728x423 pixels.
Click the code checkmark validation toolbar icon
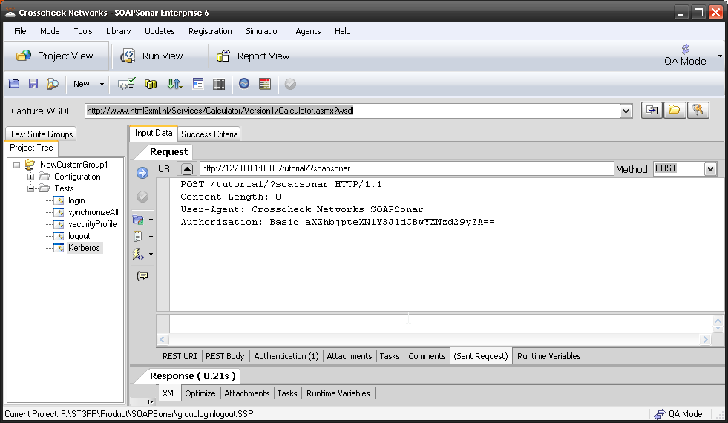pos(126,84)
